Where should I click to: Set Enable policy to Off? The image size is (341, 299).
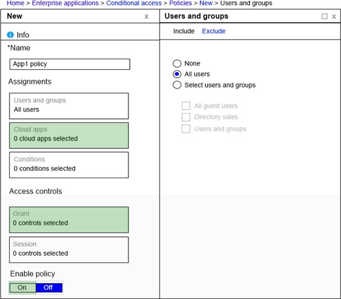pyautogui.click(x=48, y=287)
